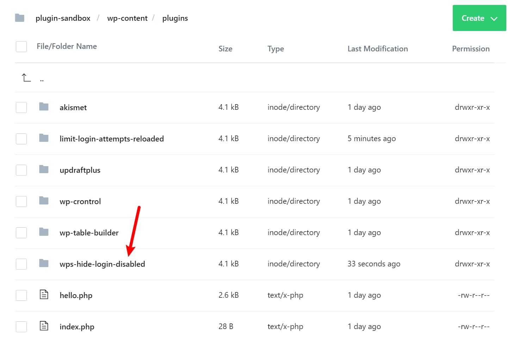Screen dimensions: 525x347
Task: Click the index.php file icon
Action: click(x=44, y=326)
